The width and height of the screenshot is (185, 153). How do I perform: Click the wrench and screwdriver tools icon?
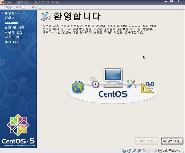[x=132, y=83]
